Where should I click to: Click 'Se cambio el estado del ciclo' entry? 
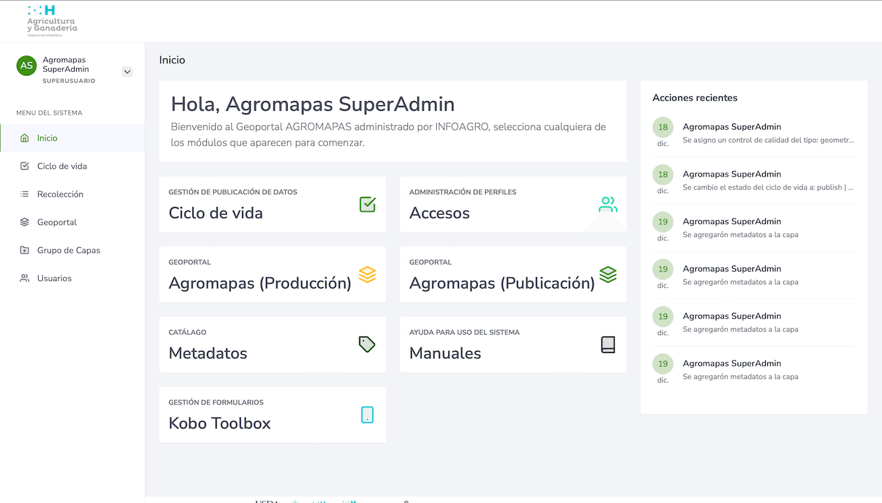[768, 187]
